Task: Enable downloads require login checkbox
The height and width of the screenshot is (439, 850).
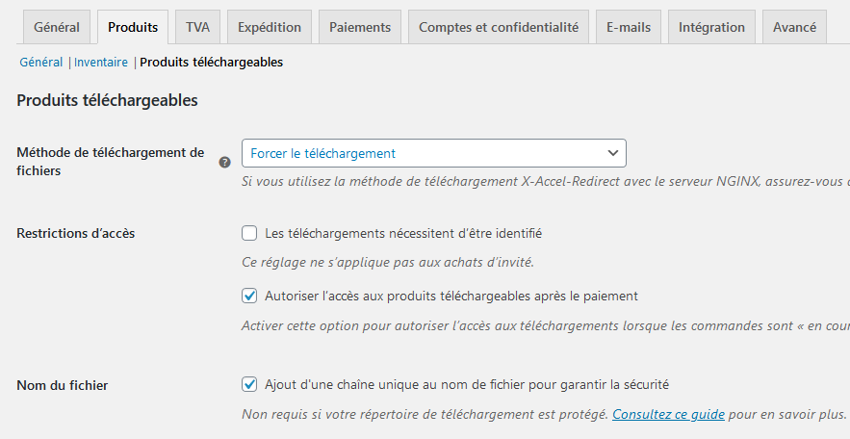Action: [249, 233]
